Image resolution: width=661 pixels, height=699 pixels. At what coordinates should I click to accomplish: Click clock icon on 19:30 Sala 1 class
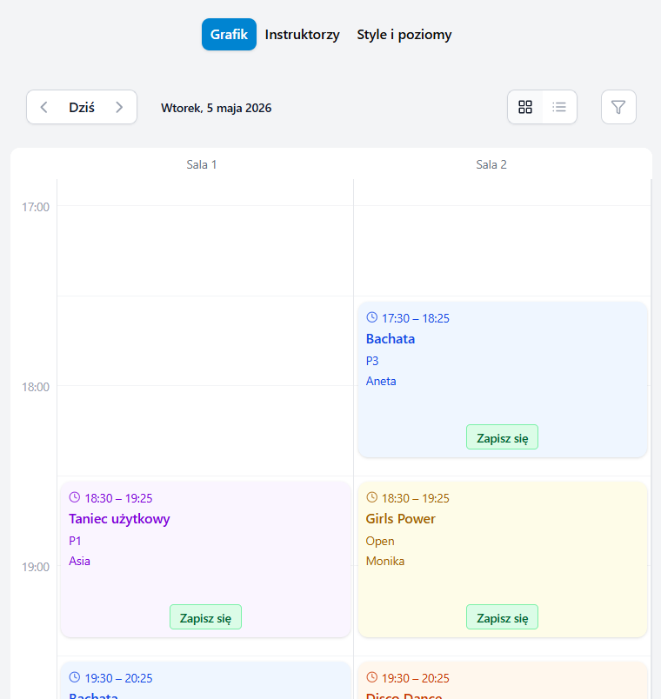[x=75, y=677]
